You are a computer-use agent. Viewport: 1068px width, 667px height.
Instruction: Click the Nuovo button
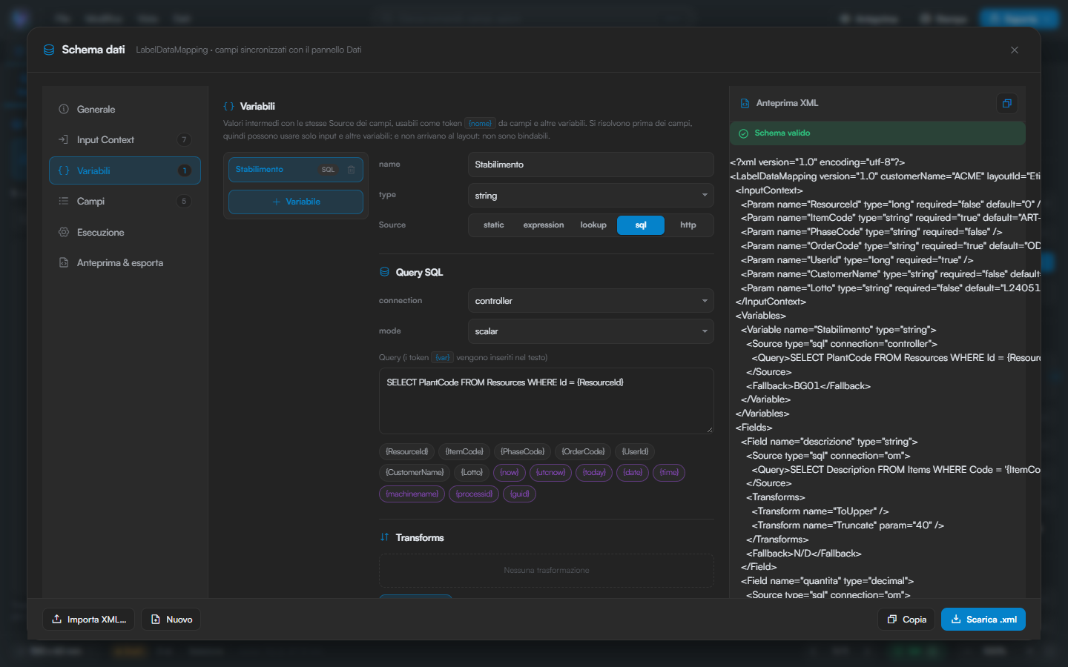click(x=171, y=620)
